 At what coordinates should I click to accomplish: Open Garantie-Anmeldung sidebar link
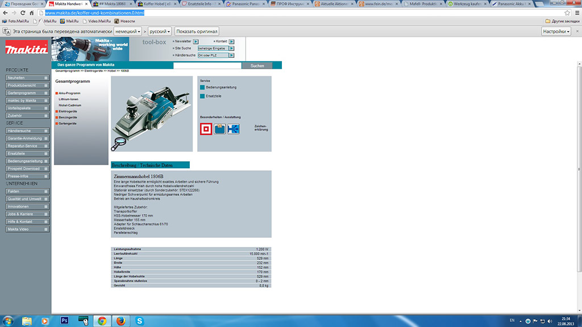click(27, 139)
